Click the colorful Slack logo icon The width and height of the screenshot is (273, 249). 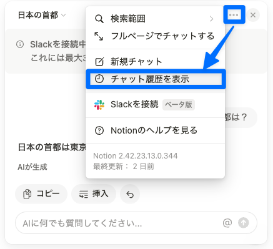coord(99,105)
